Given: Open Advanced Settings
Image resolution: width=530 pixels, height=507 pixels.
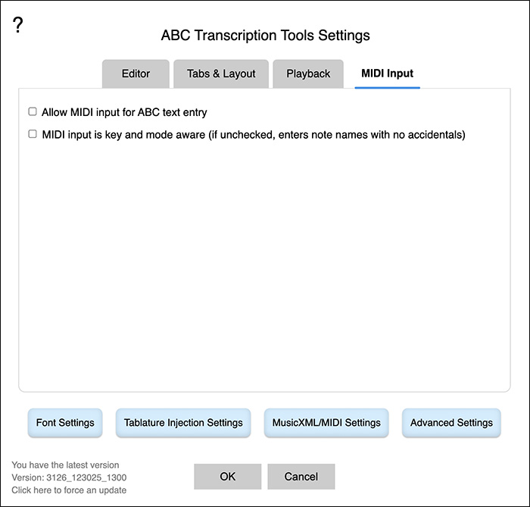Looking at the screenshot, I should pyautogui.click(x=451, y=423).
